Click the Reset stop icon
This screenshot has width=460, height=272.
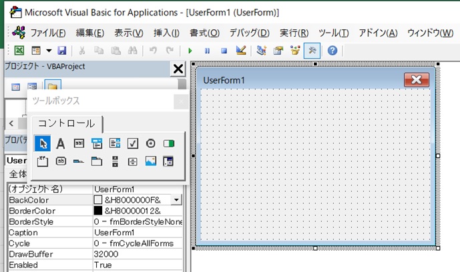tap(224, 51)
